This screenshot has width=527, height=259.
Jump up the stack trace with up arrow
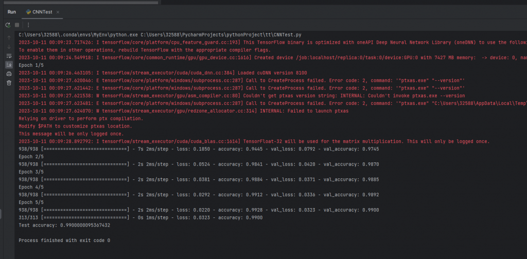point(9,38)
